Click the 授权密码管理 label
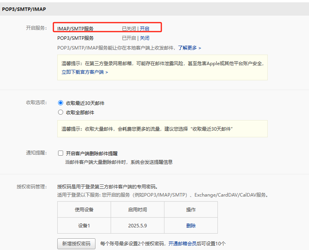The height and width of the screenshot is (250, 309). pos(32,187)
